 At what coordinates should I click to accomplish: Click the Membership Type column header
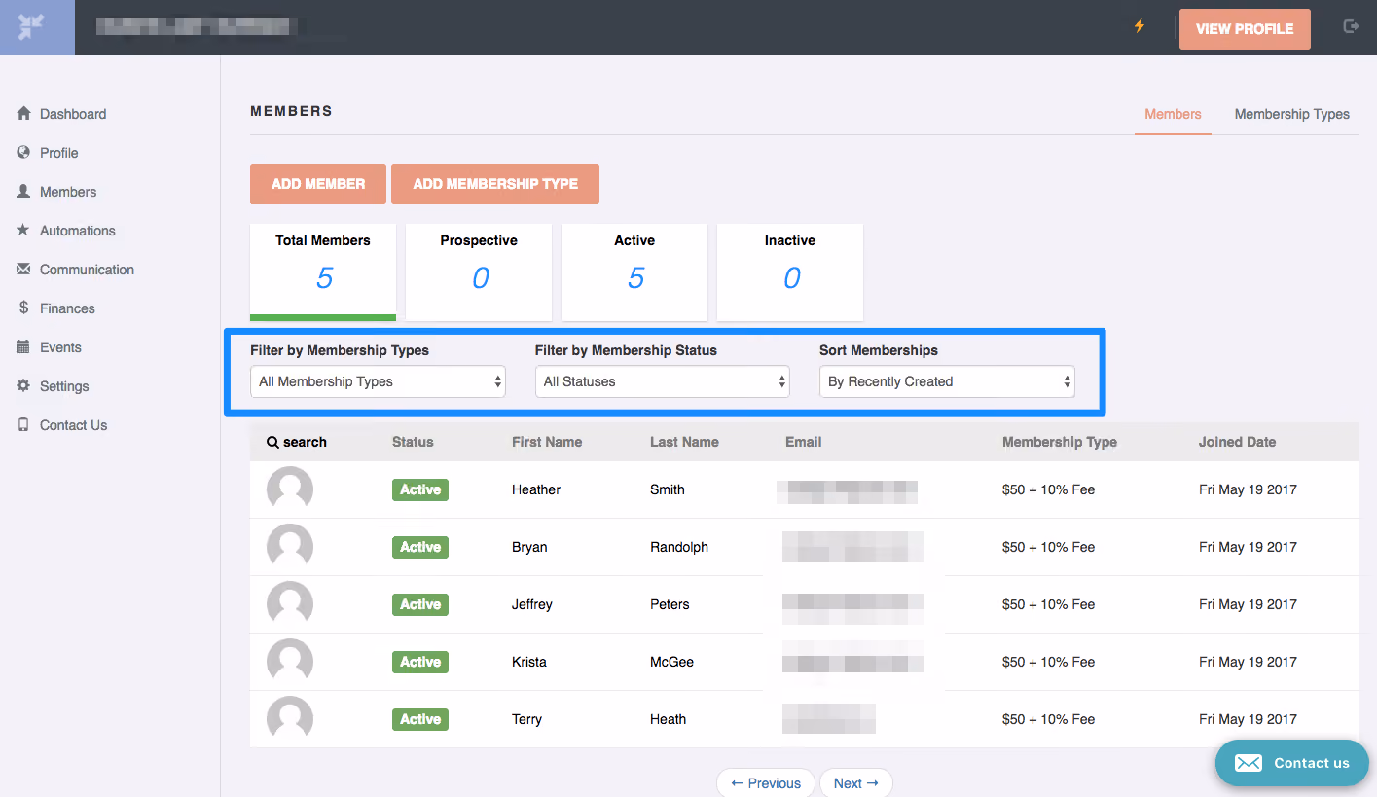1060,442
